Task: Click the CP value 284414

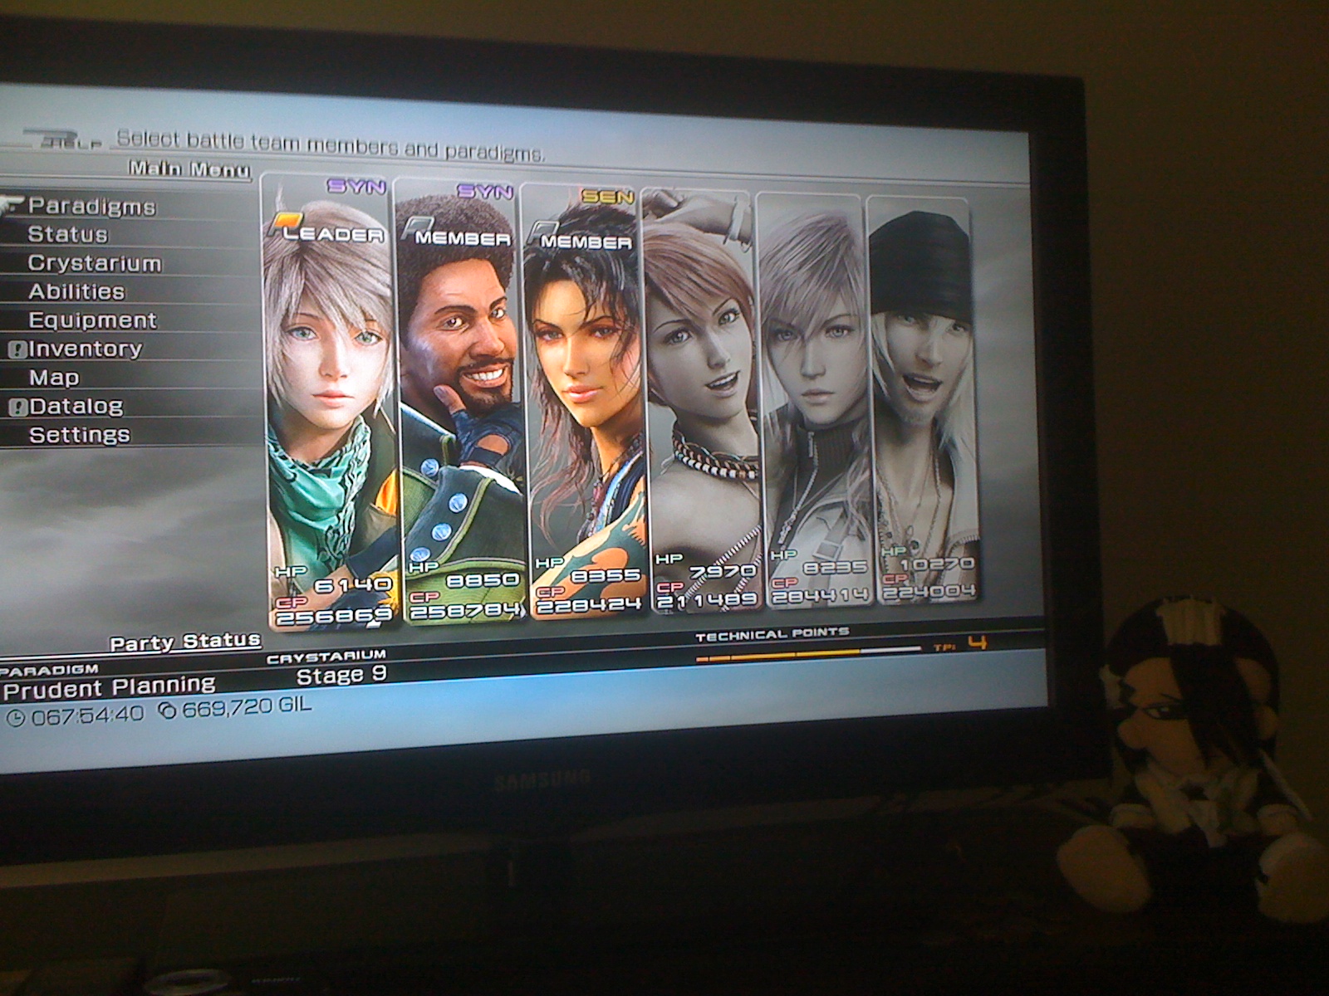Action: (820, 596)
